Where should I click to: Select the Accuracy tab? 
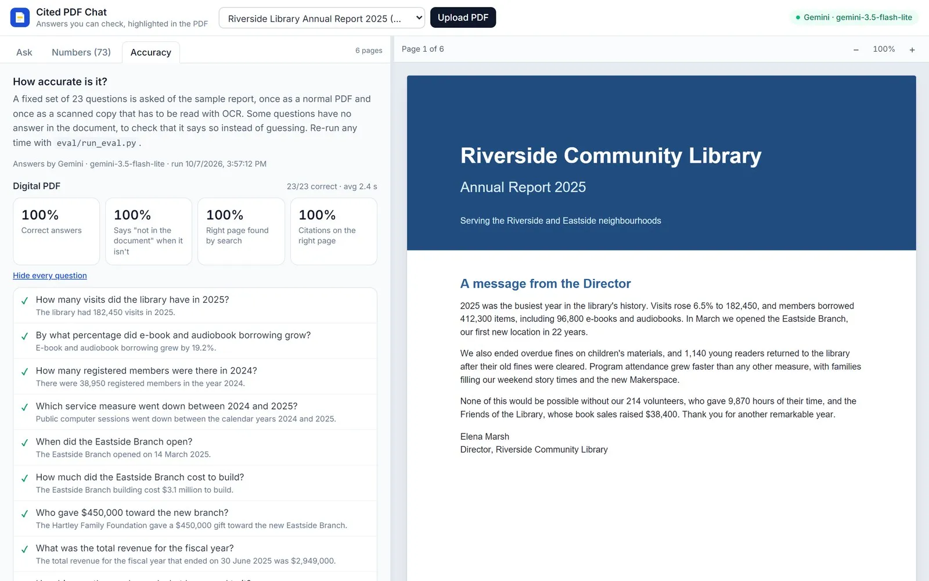151,52
